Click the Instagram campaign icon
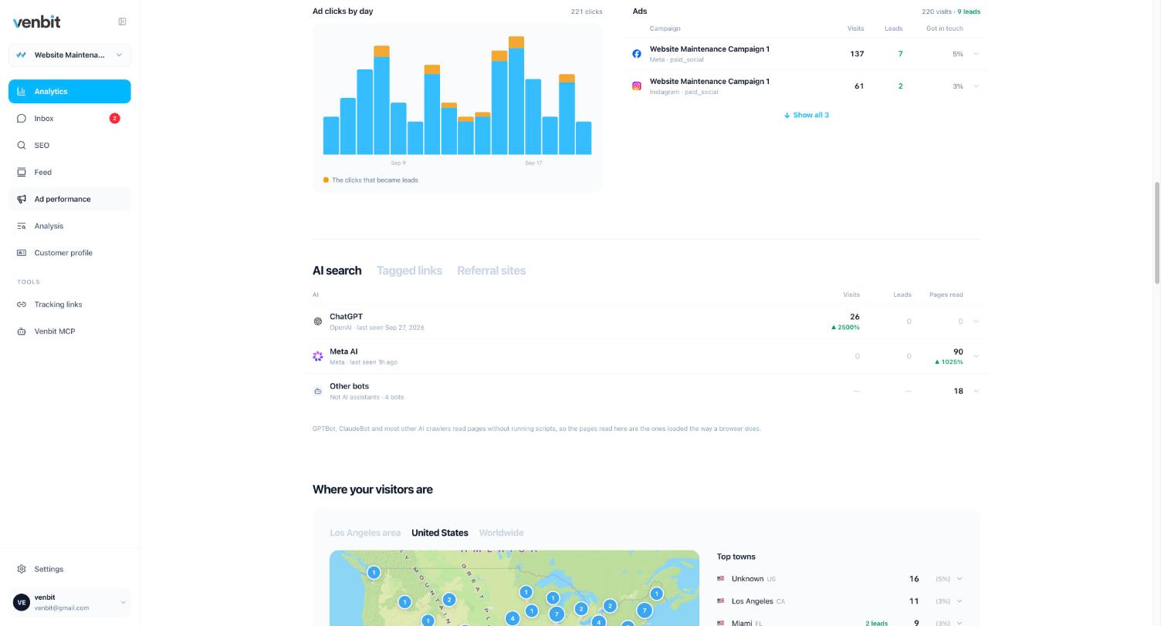This screenshot has height=626, width=1161. pyautogui.click(x=637, y=86)
